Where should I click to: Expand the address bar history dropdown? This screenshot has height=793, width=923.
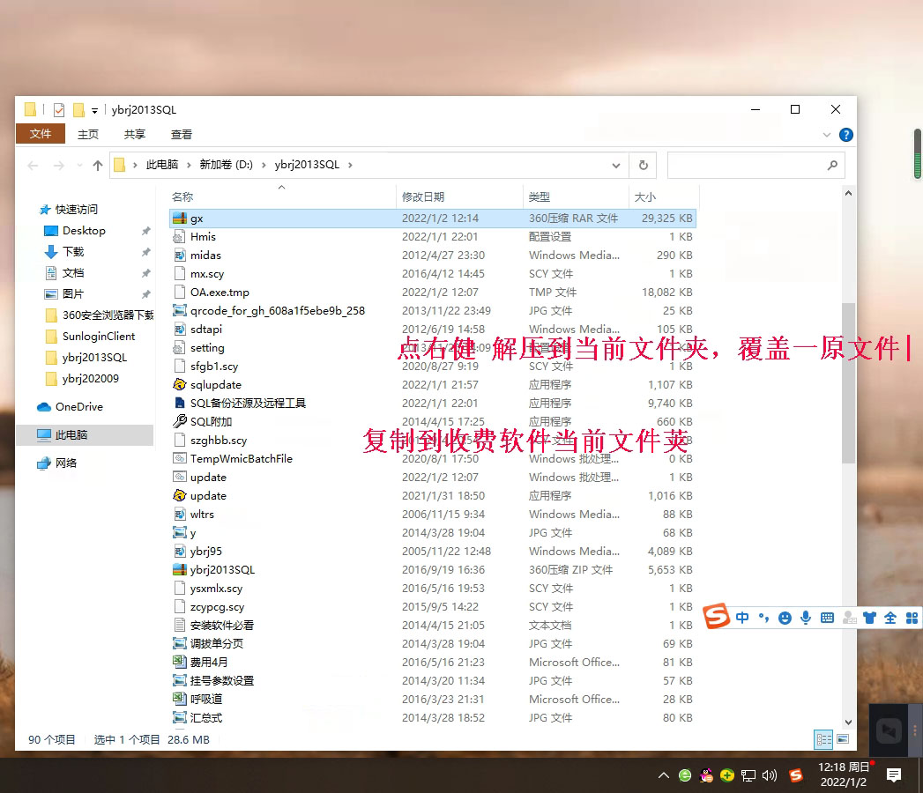616,165
